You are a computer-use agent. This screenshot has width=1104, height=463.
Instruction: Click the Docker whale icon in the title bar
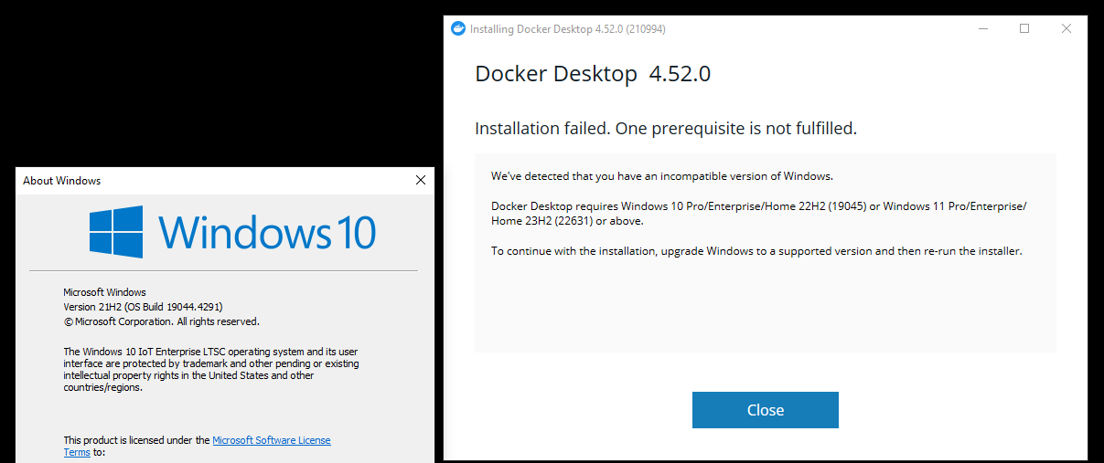click(x=458, y=28)
